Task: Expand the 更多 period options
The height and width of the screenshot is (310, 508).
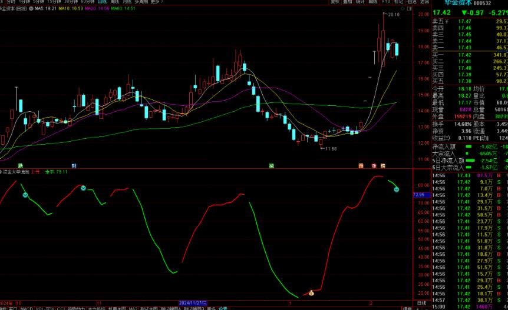Action: (157, 2)
